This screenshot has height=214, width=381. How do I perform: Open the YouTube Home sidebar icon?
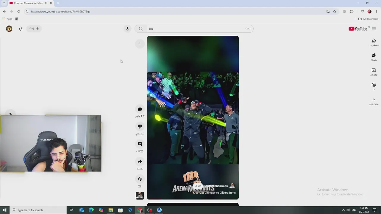click(x=374, y=42)
